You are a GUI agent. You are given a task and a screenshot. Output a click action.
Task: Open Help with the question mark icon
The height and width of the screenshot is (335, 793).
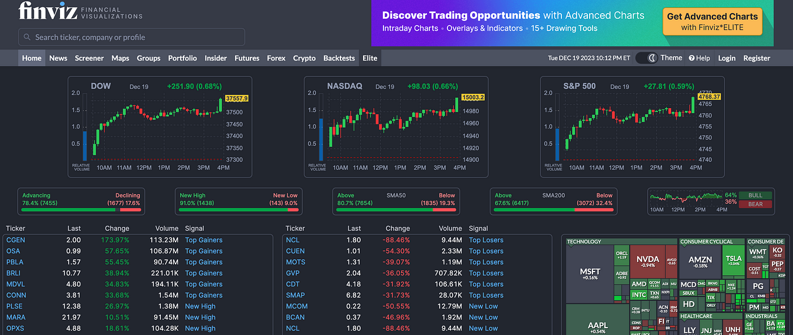coord(699,58)
